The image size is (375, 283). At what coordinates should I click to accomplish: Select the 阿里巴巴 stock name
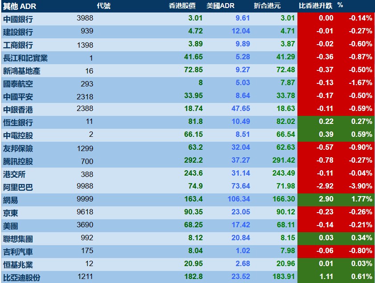click(18, 187)
